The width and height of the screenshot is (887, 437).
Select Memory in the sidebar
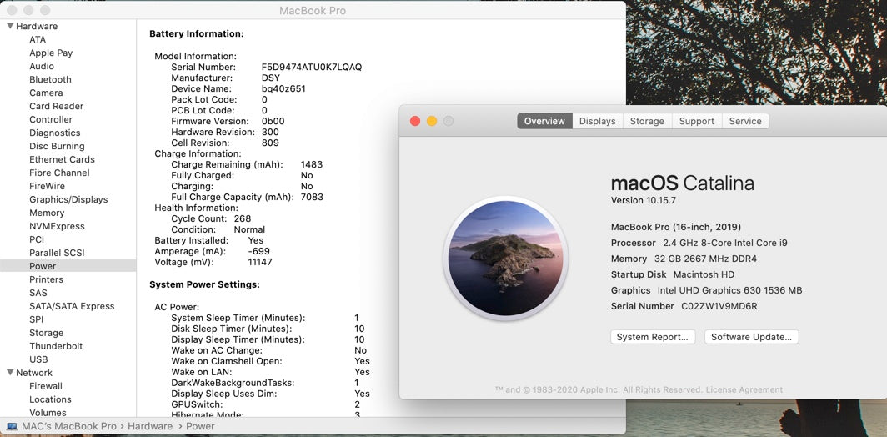point(47,213)
